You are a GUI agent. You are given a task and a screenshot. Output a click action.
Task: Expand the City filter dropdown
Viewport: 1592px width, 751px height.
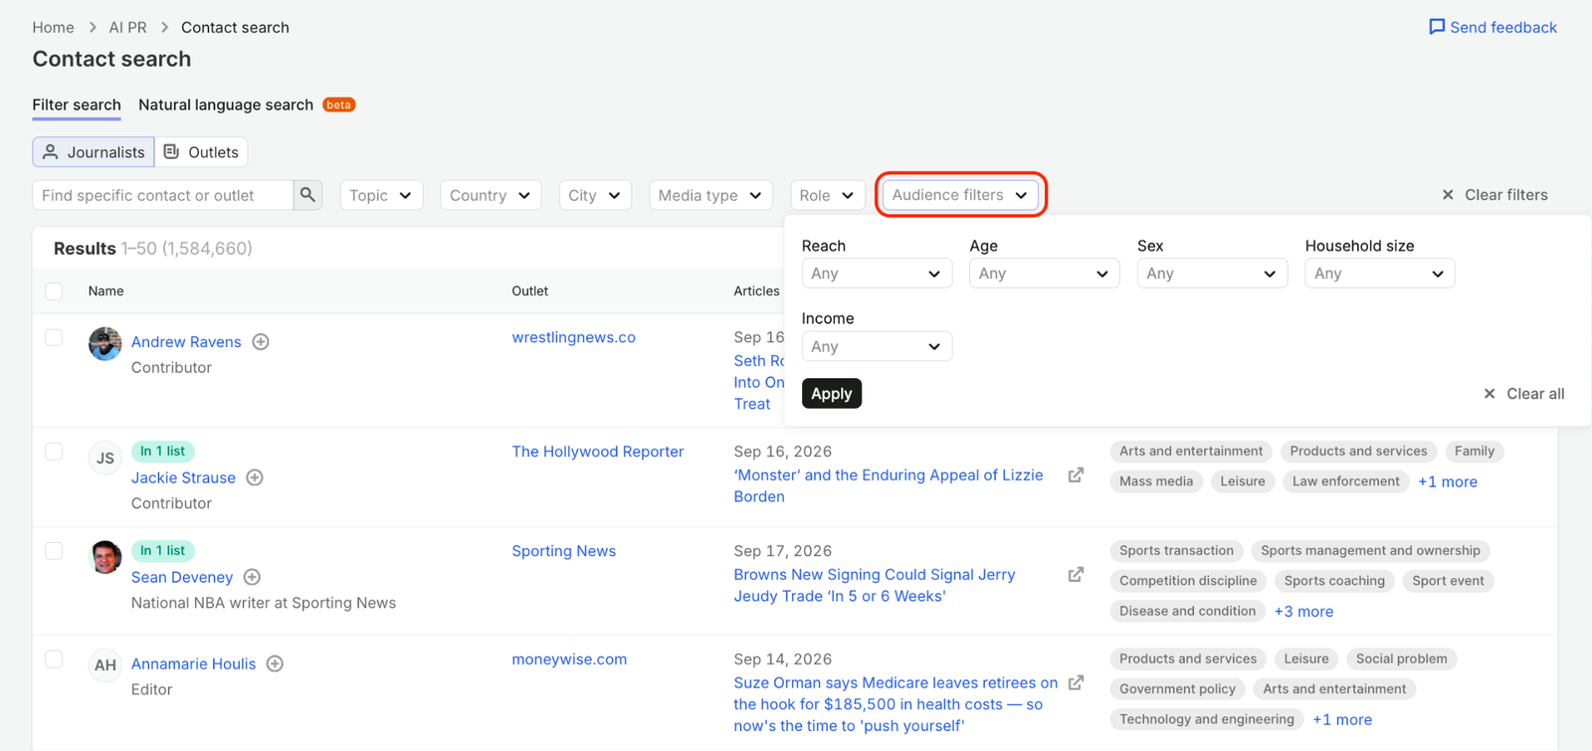[595, 195]
